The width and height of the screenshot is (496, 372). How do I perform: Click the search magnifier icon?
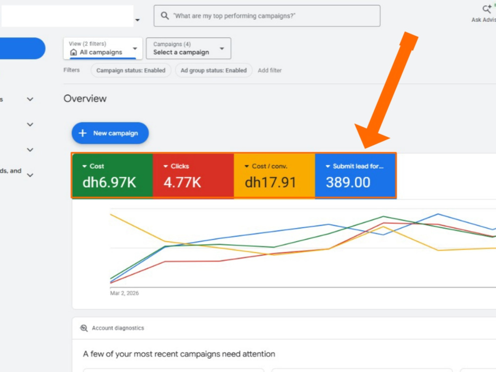(x=165, y=15)
